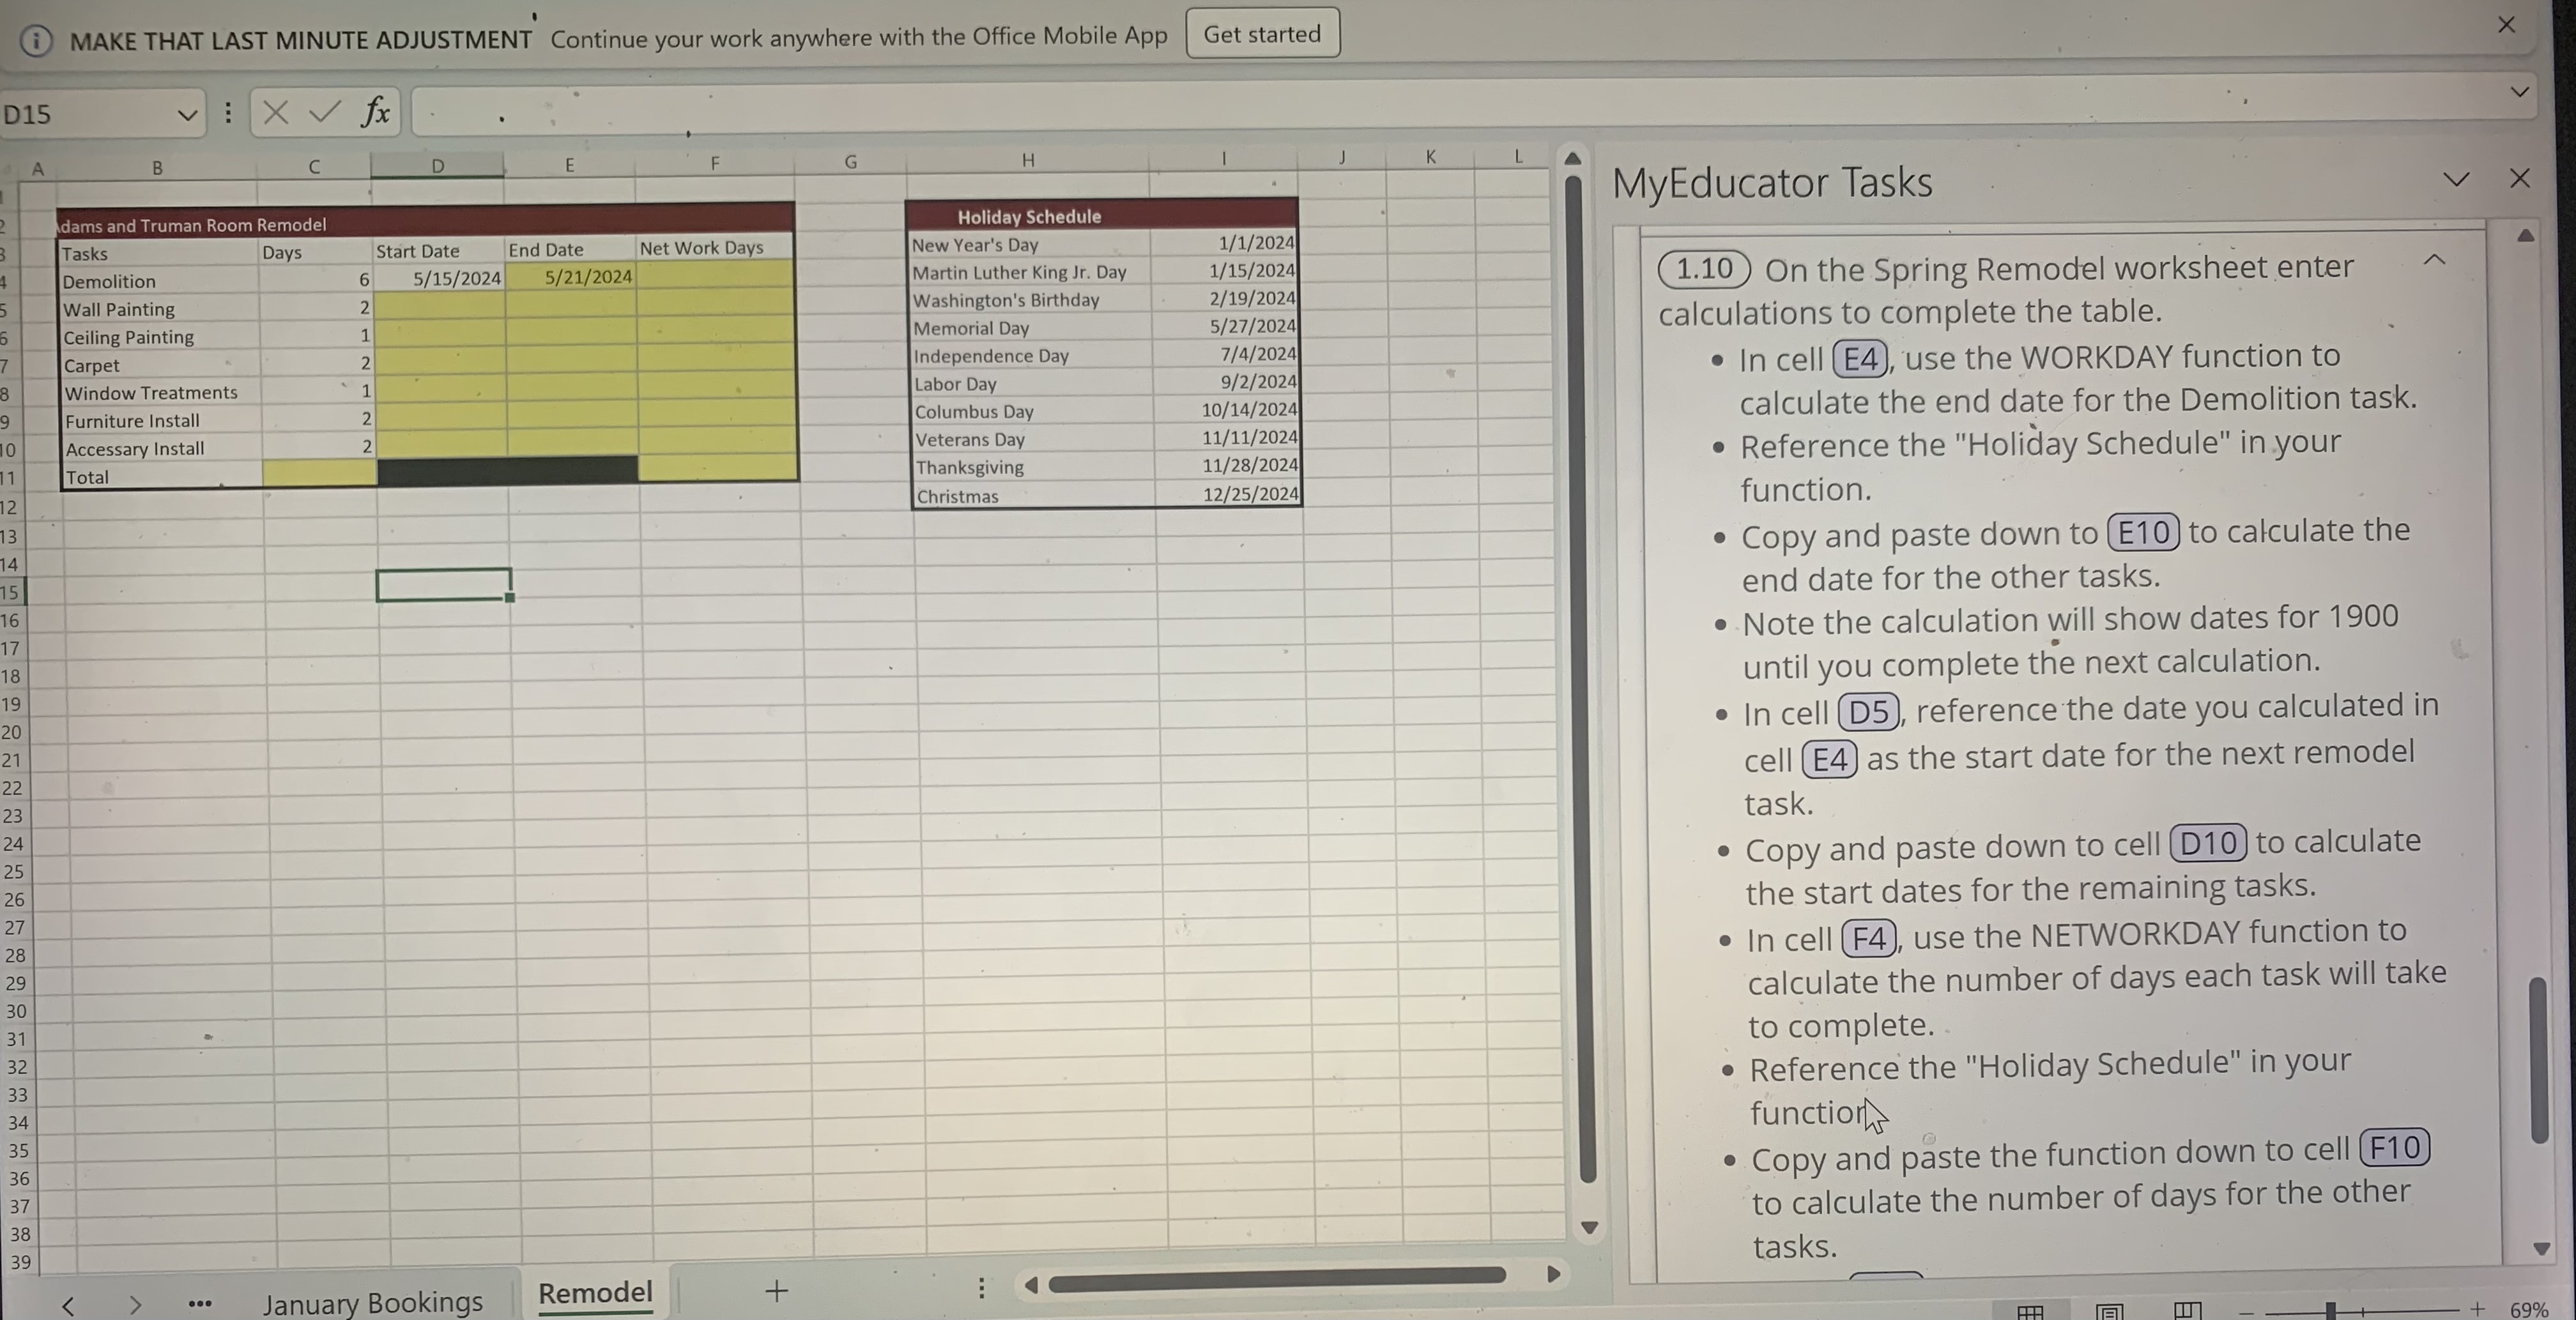Image resolution: width=2576 pixels, height=1320 pixels.
Task: Click the fx Insert Function icon
Action: [376, 112]
